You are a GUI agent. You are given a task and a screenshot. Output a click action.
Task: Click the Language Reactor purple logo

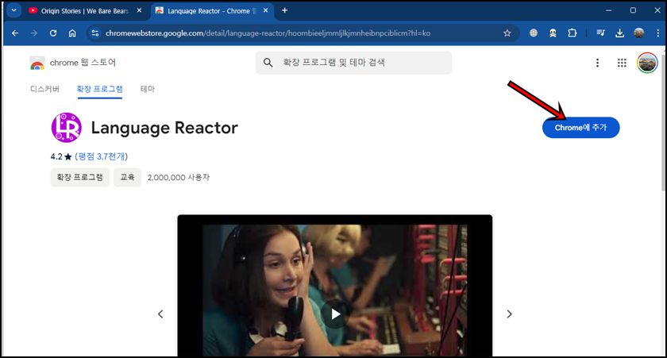click(x=67, y=128)
